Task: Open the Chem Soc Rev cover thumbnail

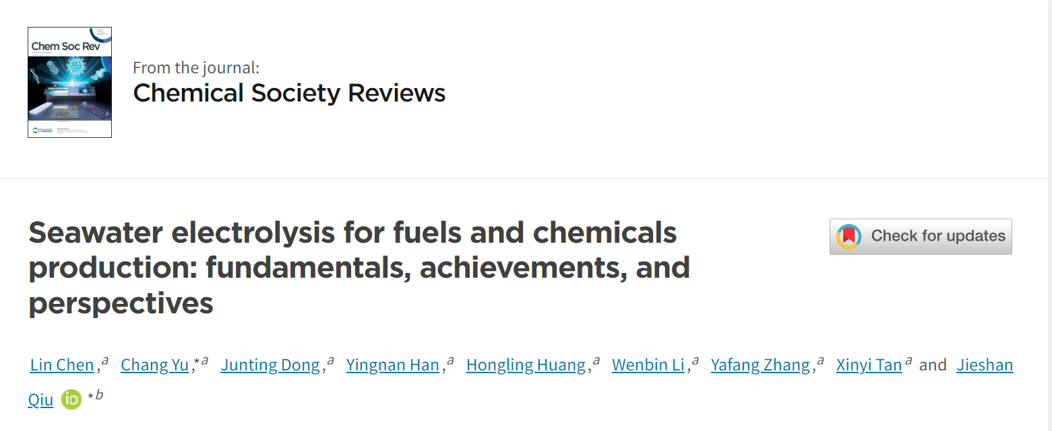Action: (69, 82)
